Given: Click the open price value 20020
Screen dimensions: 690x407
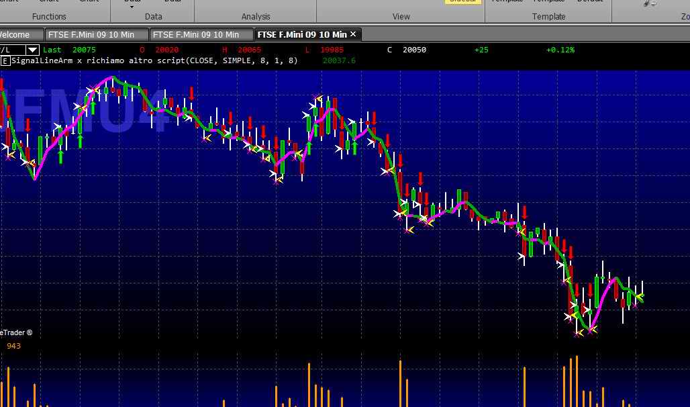Looking at the screenshot, I should [166, 50].
